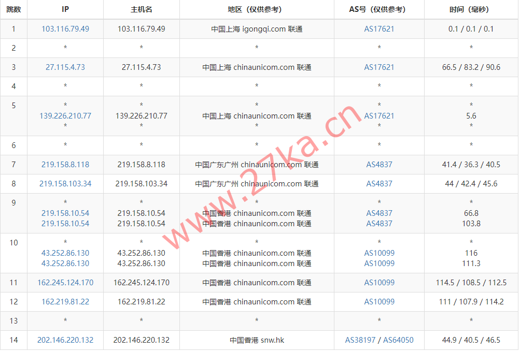This screenshot has height=351, width=520.
Task: Click hop number 14 cell
Action: [13, 340]
